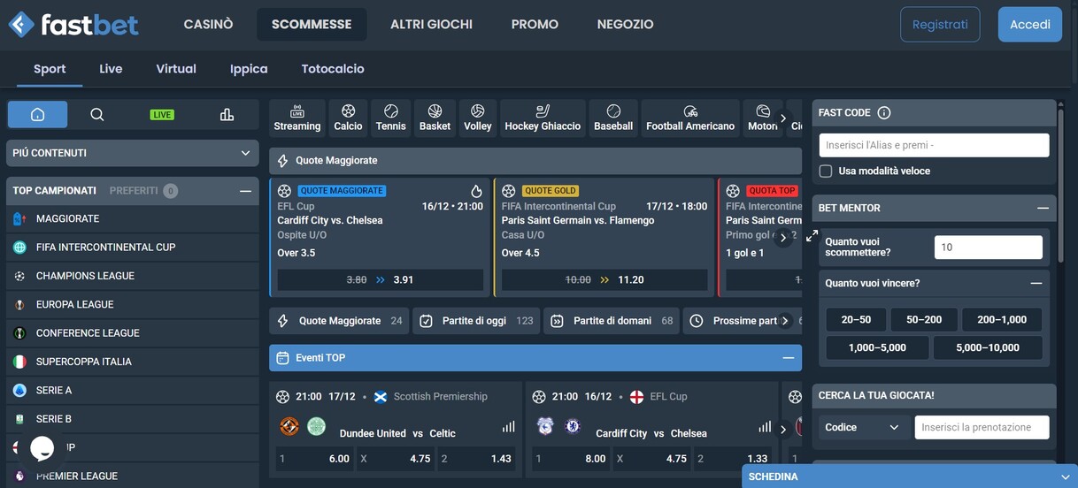1078x488 pixels.
Task: Click Dundee United team crest
Action: click(289, 427)
